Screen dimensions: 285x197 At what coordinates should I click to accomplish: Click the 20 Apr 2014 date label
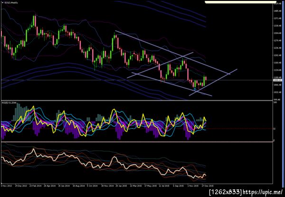pyautogui.click(x=49, y=186)
